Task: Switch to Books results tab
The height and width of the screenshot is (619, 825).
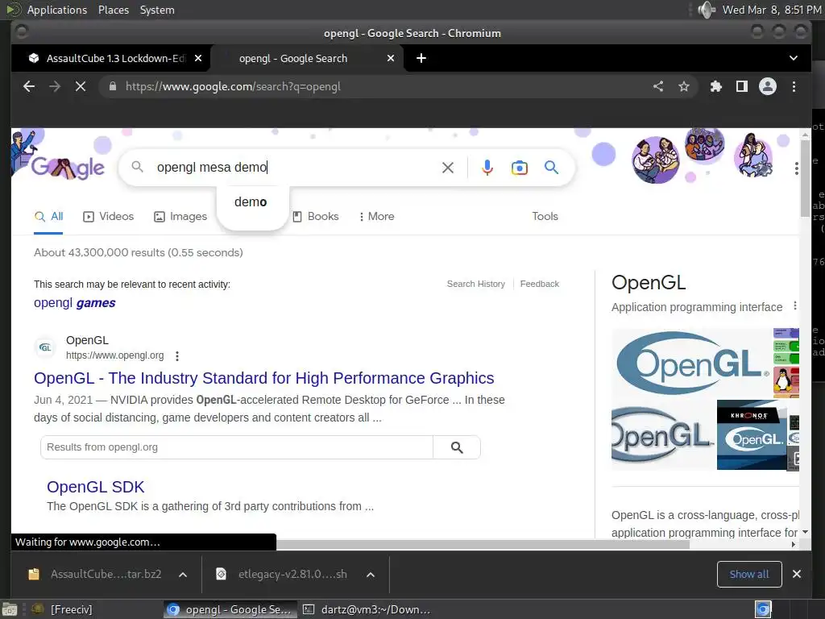Action: [315, 216]
